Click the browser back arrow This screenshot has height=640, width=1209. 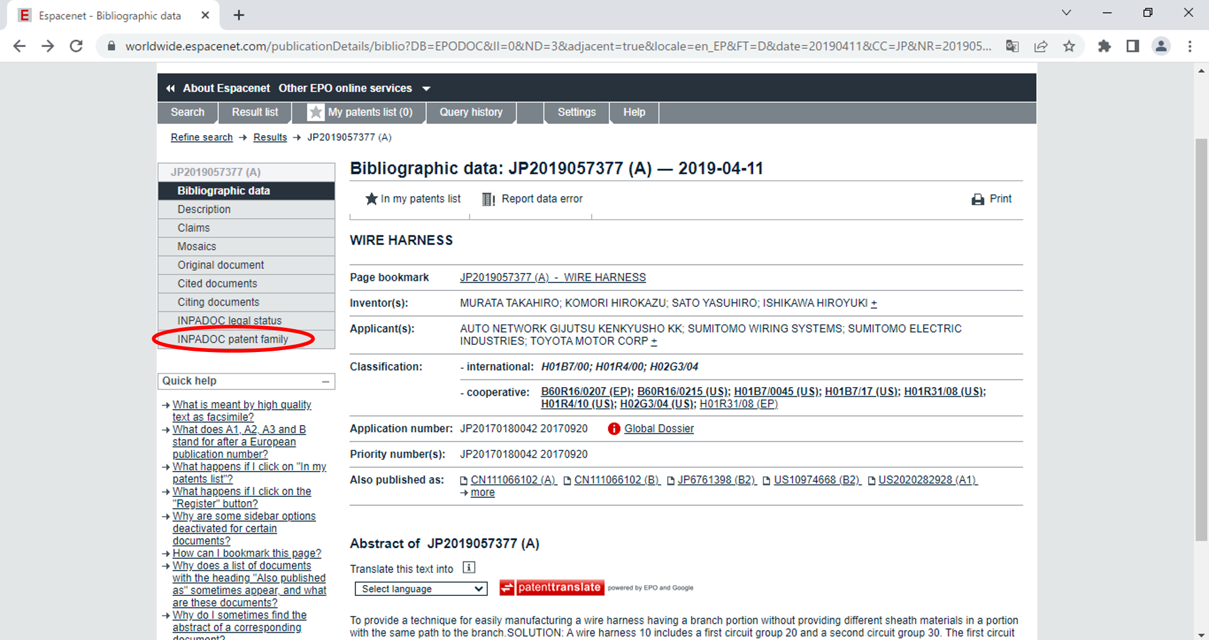[x=19, y=46]
